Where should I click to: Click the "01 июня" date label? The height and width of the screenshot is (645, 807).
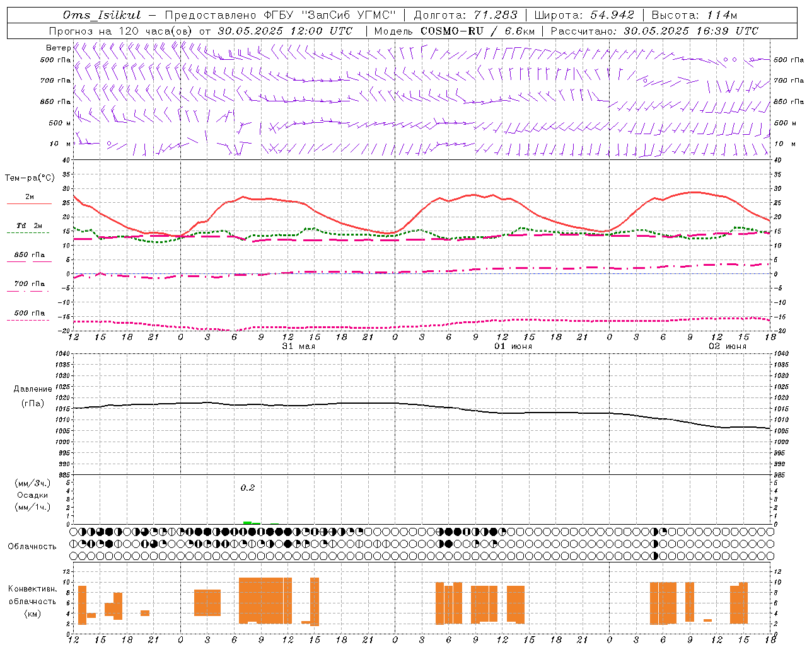tap(513, 346)
